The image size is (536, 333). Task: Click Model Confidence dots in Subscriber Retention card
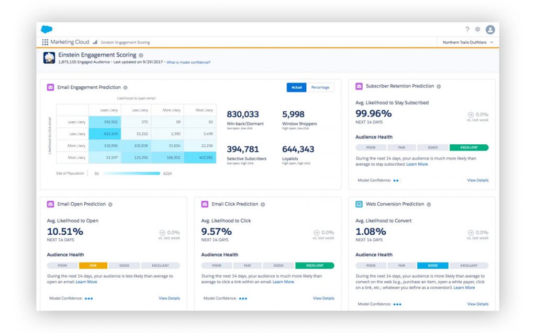(x=397, y=181)
